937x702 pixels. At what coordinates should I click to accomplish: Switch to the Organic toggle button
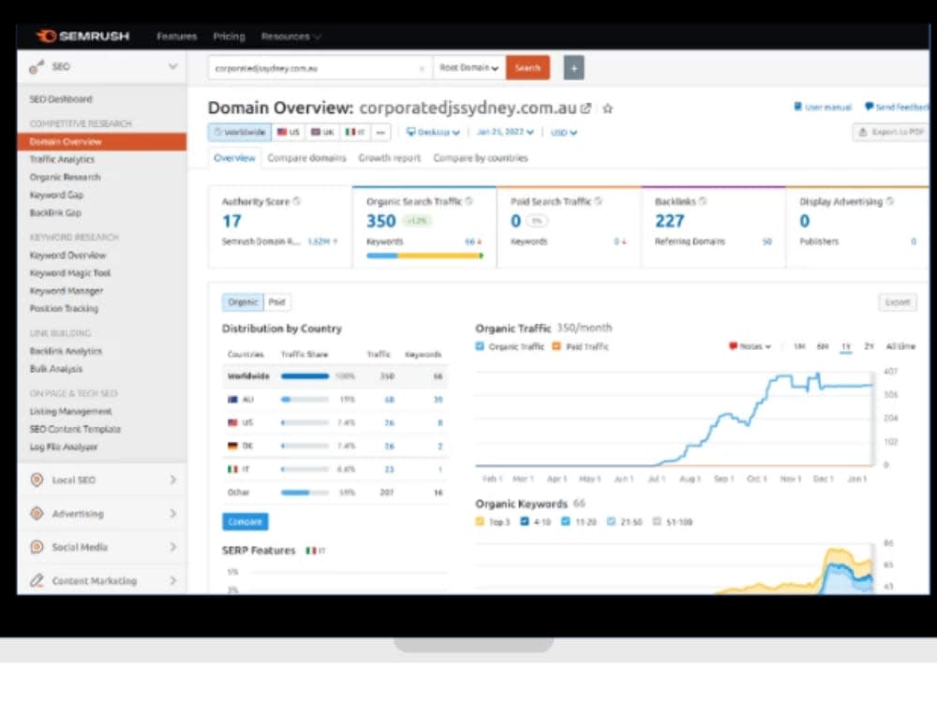[x=243, y=302]
